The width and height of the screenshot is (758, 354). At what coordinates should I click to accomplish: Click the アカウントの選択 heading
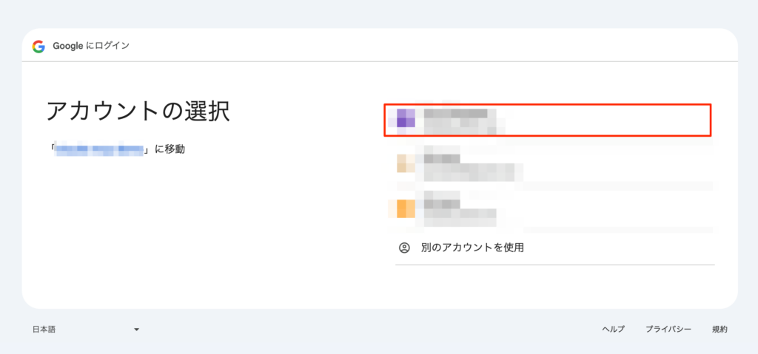click(x=138, y=111)
